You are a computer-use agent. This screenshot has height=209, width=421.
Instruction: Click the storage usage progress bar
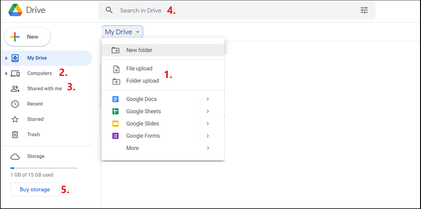44,168
